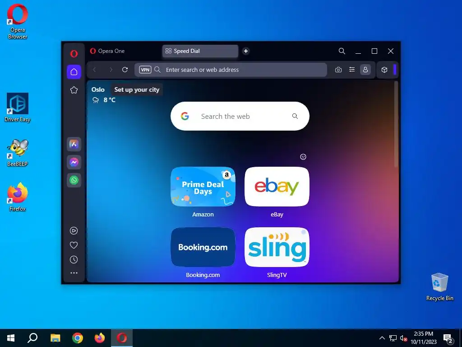The image size is (462, 347).
Task: Reload the page with refresh icon
Action: 125,70
